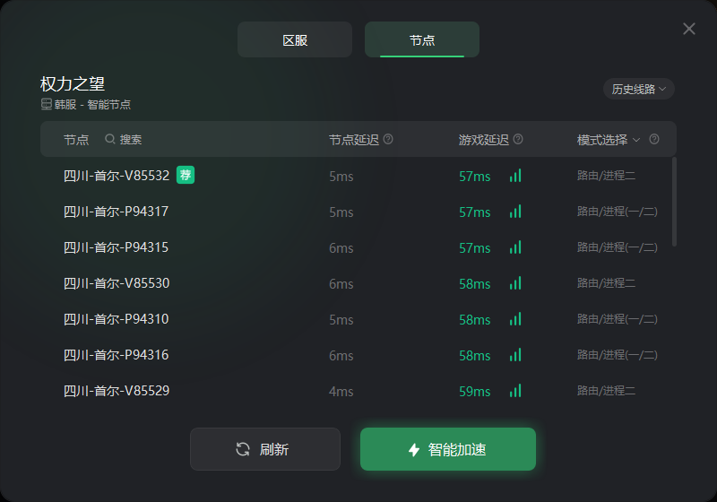This screenshot has width=717, height=502.
Task: Click the 搜索 node search field
Action: pos(124,139)
